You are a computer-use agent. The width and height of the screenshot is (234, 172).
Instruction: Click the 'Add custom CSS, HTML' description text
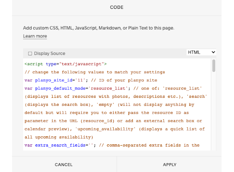(x=99, y=28)
